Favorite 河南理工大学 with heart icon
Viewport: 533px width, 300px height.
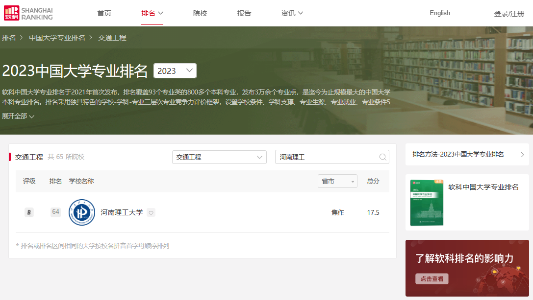pyautogui.click(x=151, y=212)
